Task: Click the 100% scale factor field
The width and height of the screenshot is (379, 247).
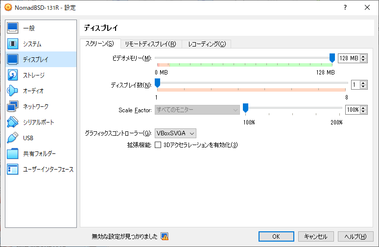Action: coord(353,110)
